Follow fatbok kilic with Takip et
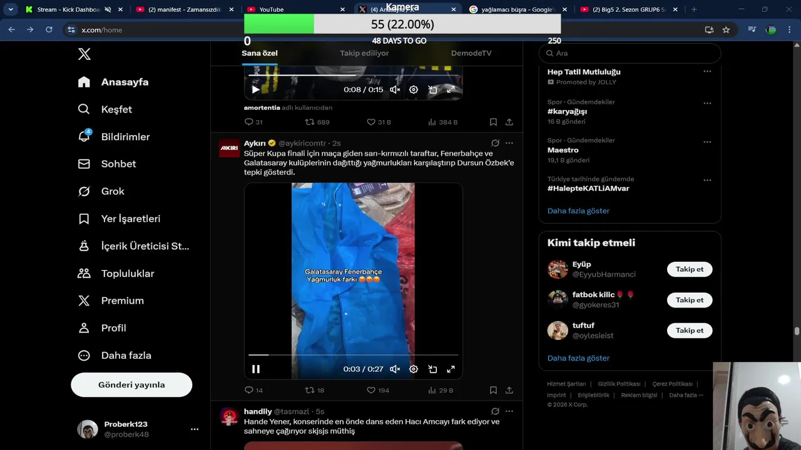 [690, 300]
